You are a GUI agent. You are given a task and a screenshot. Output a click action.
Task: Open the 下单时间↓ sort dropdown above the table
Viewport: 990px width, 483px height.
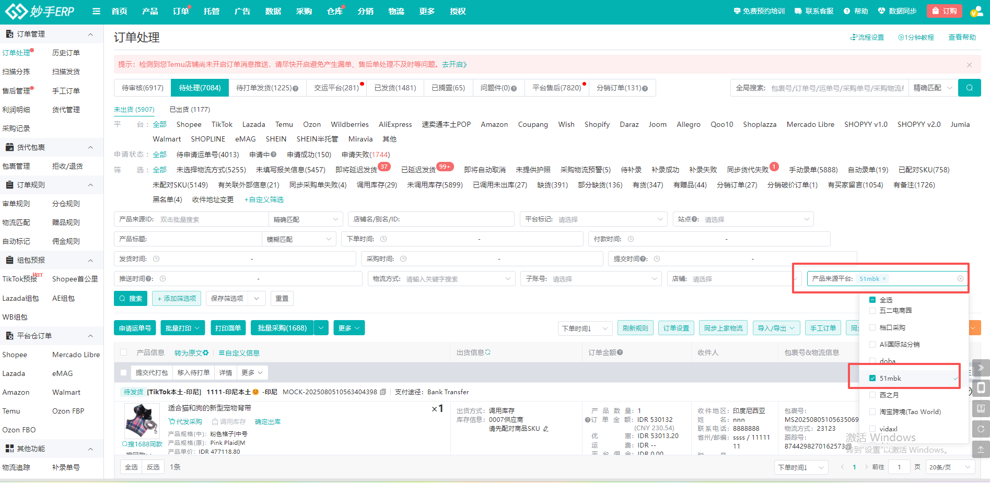tap(585, 328)
